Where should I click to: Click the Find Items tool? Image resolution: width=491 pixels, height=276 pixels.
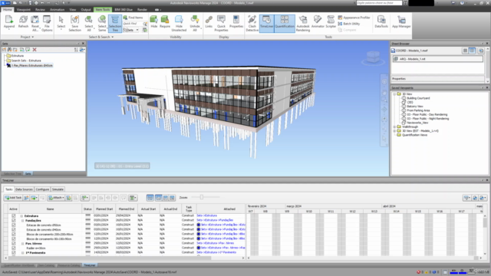133,18
